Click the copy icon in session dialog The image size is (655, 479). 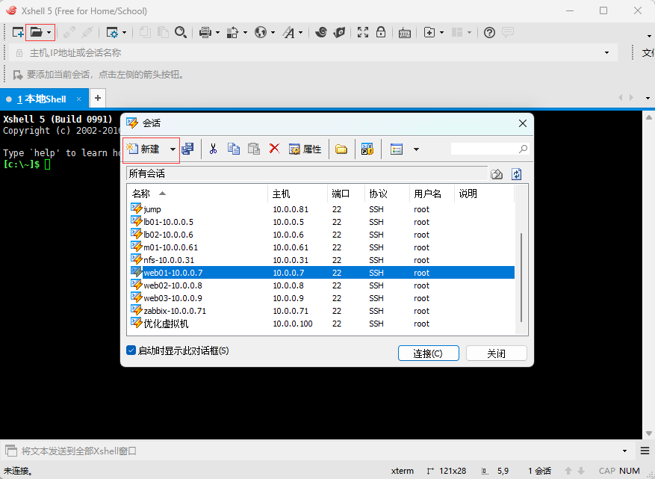click(x=234, y=149)
